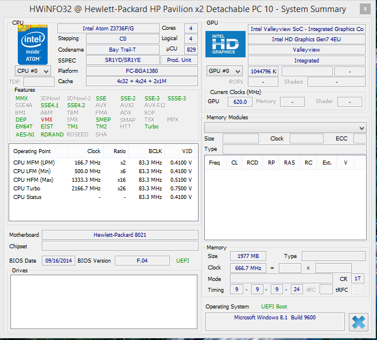Click the GPU clock 620.0 field
The image size is (377, 340).
point(240,101)
